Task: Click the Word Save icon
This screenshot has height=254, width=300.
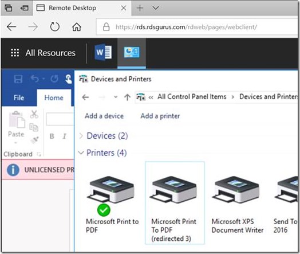Action: pyautogui.click(x=18, y=79)
